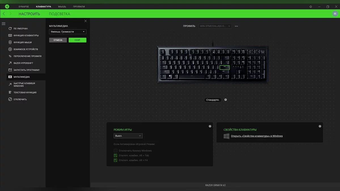Screen dimensions: 340x191
Task: Open help icon in Режим игры panel
Action: pyautogui.click(x=210, y=126)
